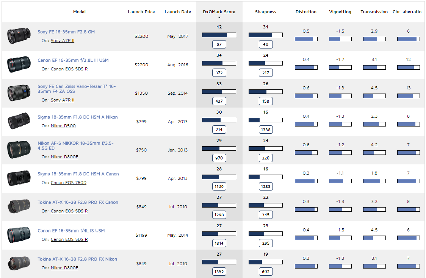
Task: Open Sony FE Carl Zeiss Vario-Tessar T* link
Action: click(x=77, y=89)
